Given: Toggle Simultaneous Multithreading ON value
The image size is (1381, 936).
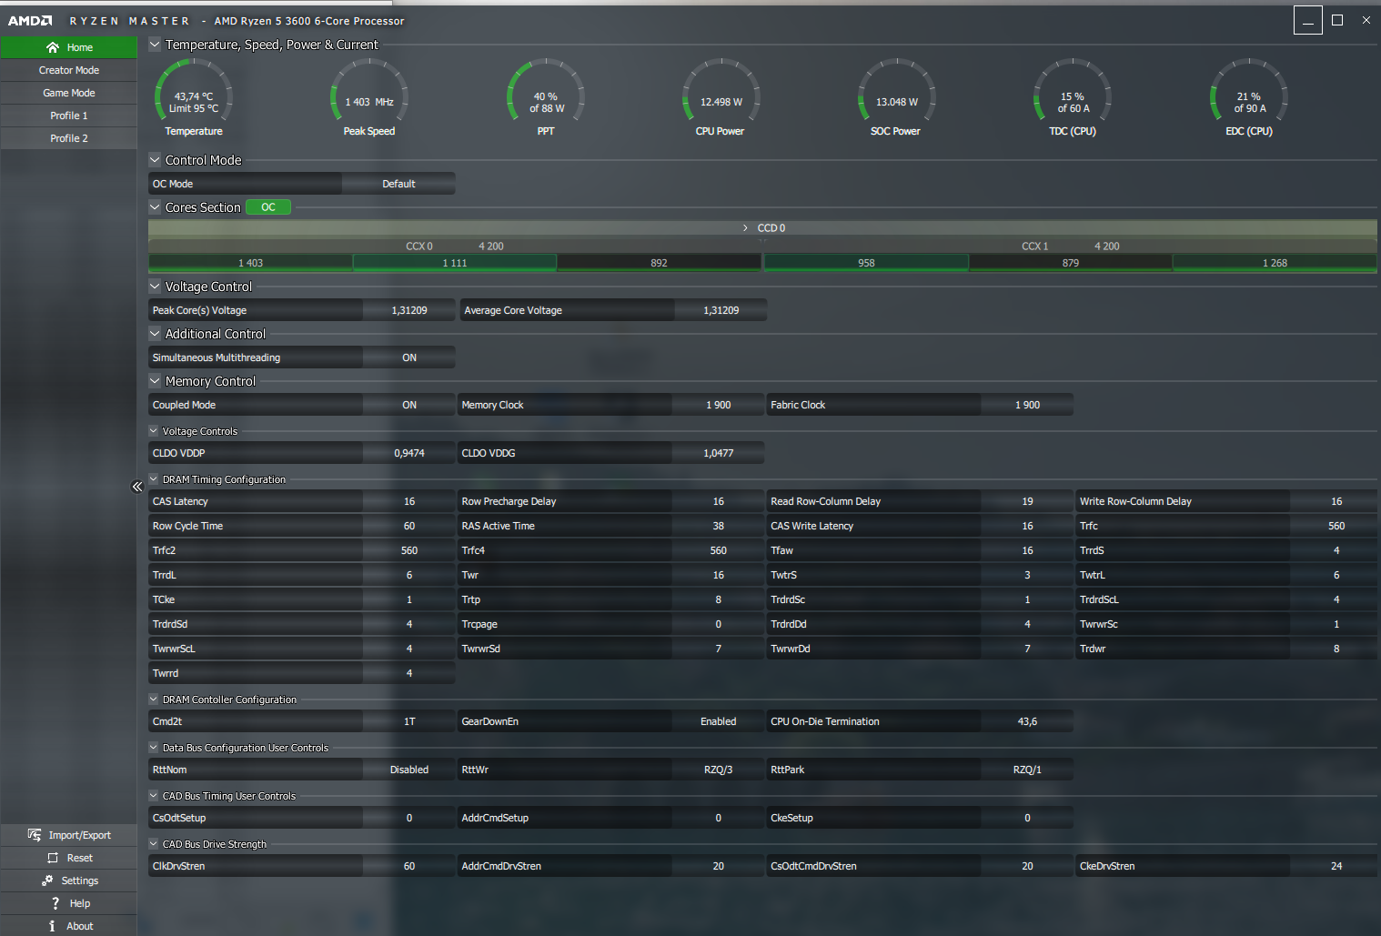Looking at the screenshot, I should click(x=409, y=357).
